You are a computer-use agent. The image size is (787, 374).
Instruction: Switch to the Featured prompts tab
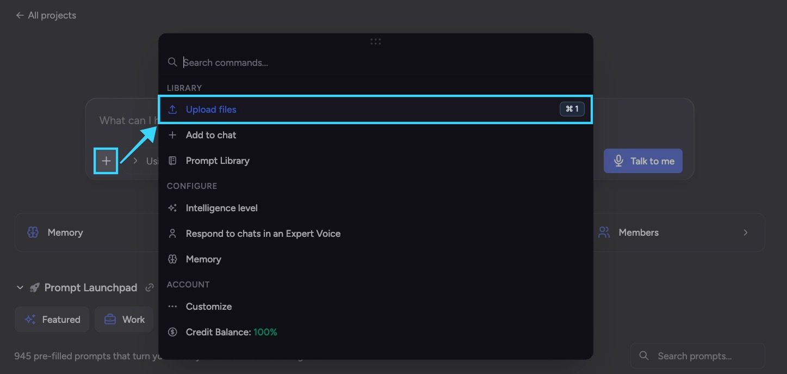tap(52, 320)
